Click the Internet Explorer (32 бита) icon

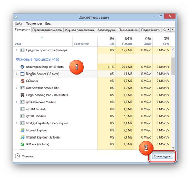tap(22, 137)
